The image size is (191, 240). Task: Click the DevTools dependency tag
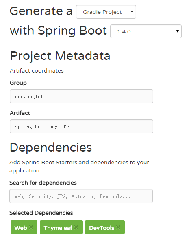[105, 227]
